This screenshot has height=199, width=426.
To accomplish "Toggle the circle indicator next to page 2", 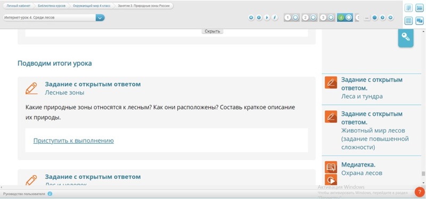I will pos(313,18).
